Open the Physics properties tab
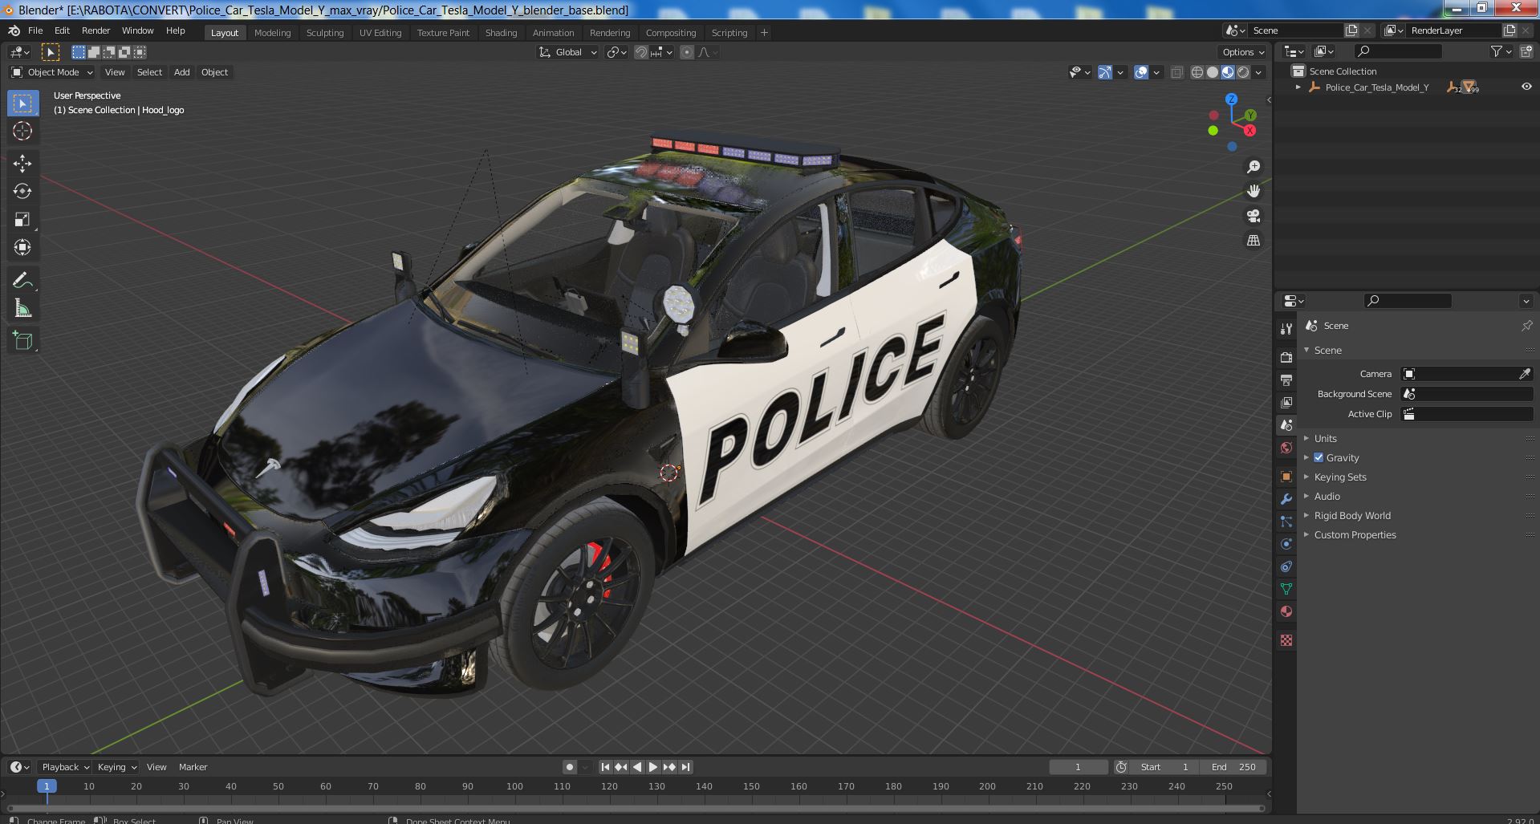1540x824 pixels. coord(1286,544)
